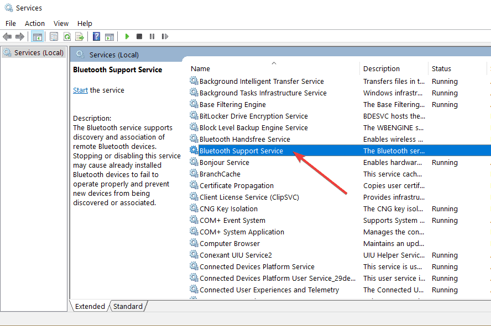Switch to the Standard tab
The image size is (491, 326).
click(128, 306)
